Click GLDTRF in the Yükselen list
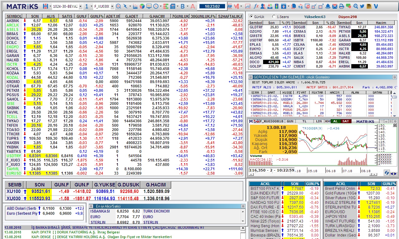 point(256,27)
